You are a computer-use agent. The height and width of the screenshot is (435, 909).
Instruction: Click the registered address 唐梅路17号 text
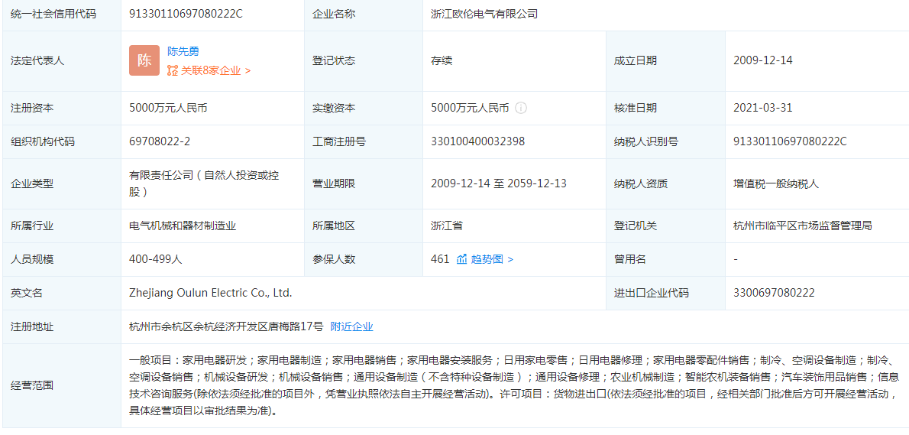226,326
